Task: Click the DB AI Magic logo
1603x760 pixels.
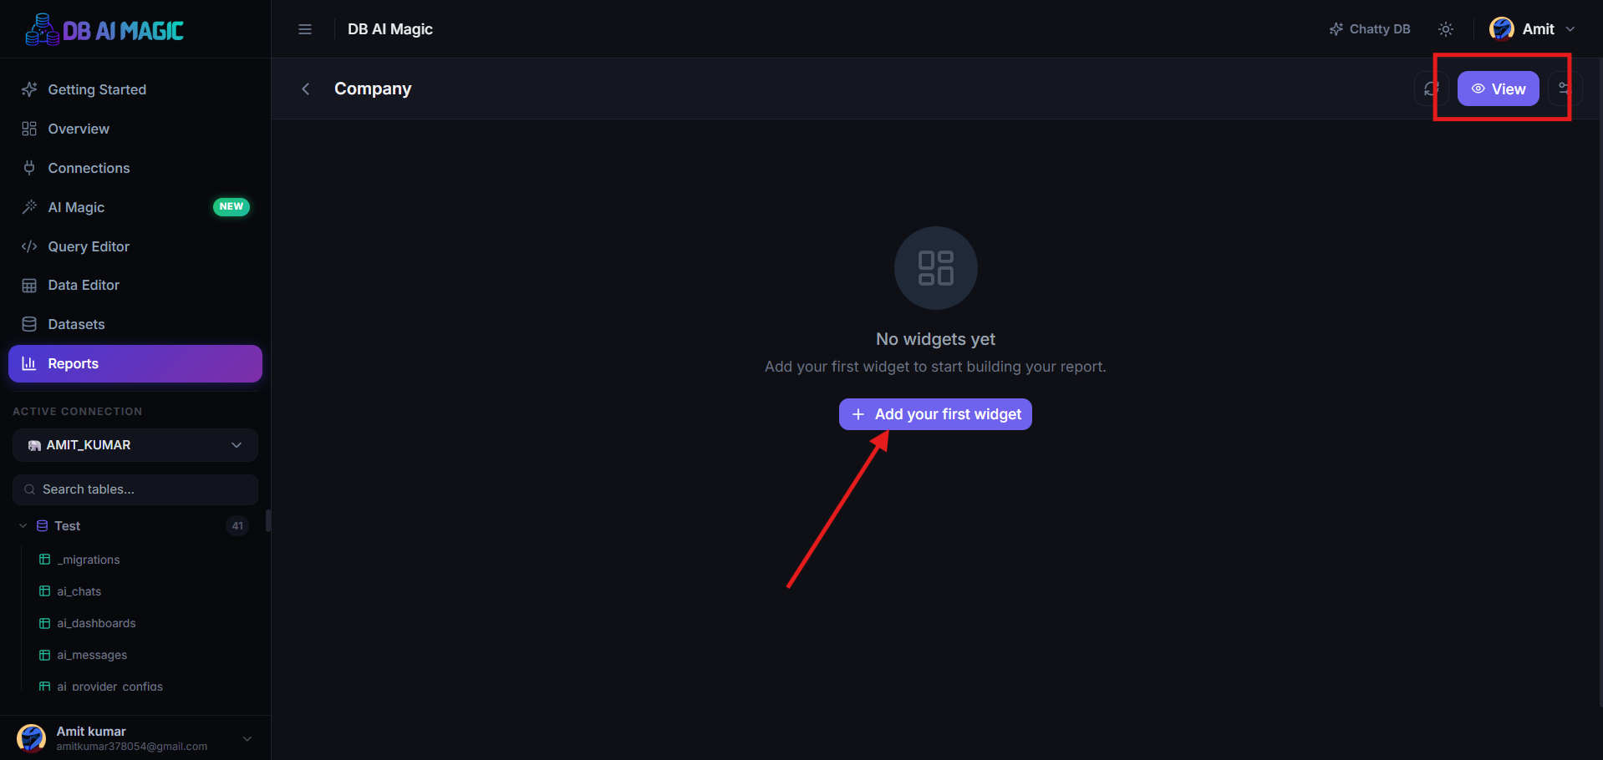Action: pos(104,30)
